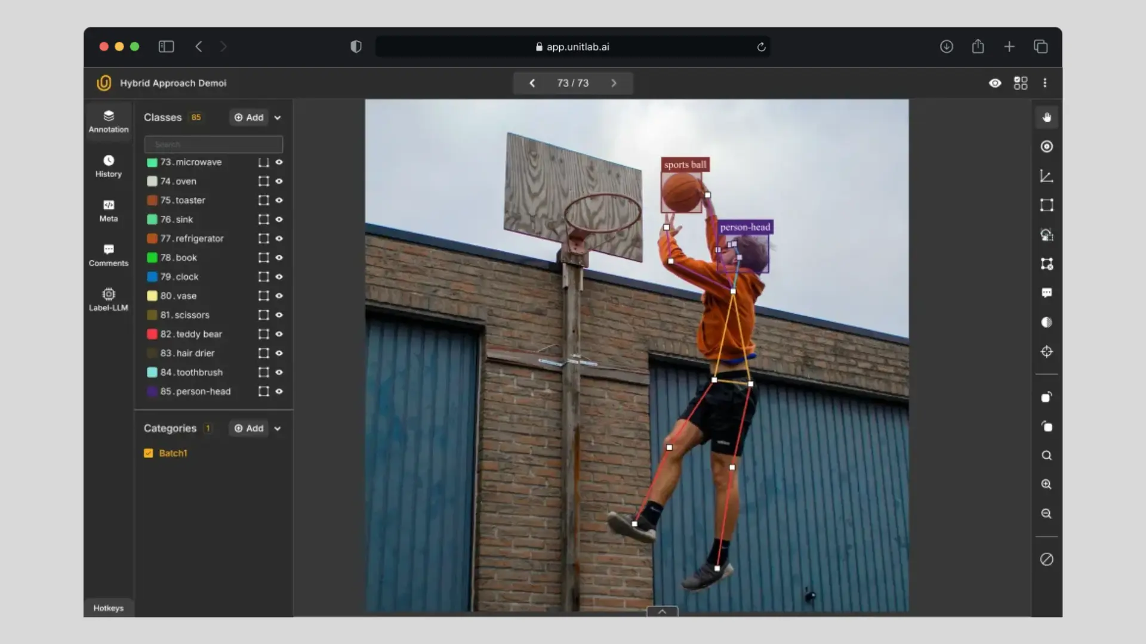Select the bounding box tool
This screenshot has width=1146, height=644.
tap(1046, 205)
